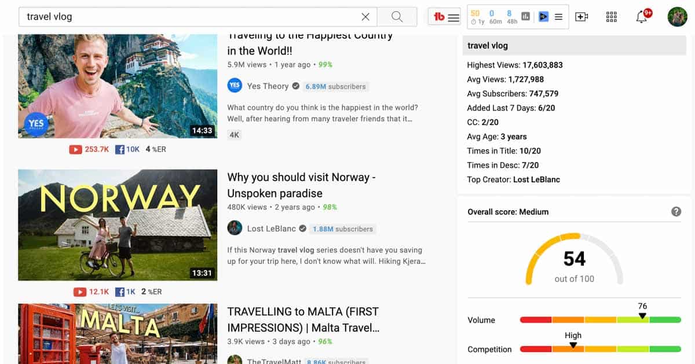
Task: Open the TubeBuddy menu button
Action: 445,17
